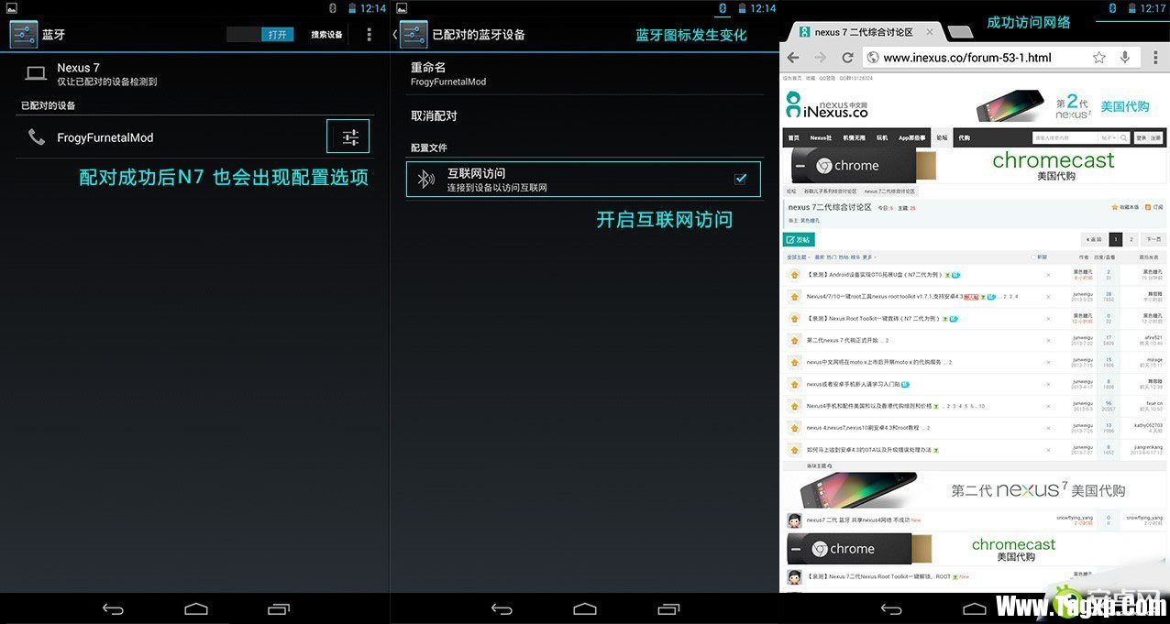Go up via 已配对的蓝牙设备 header icon
This screenshot has width=1170, height=624.
click(x=412, y=35)
